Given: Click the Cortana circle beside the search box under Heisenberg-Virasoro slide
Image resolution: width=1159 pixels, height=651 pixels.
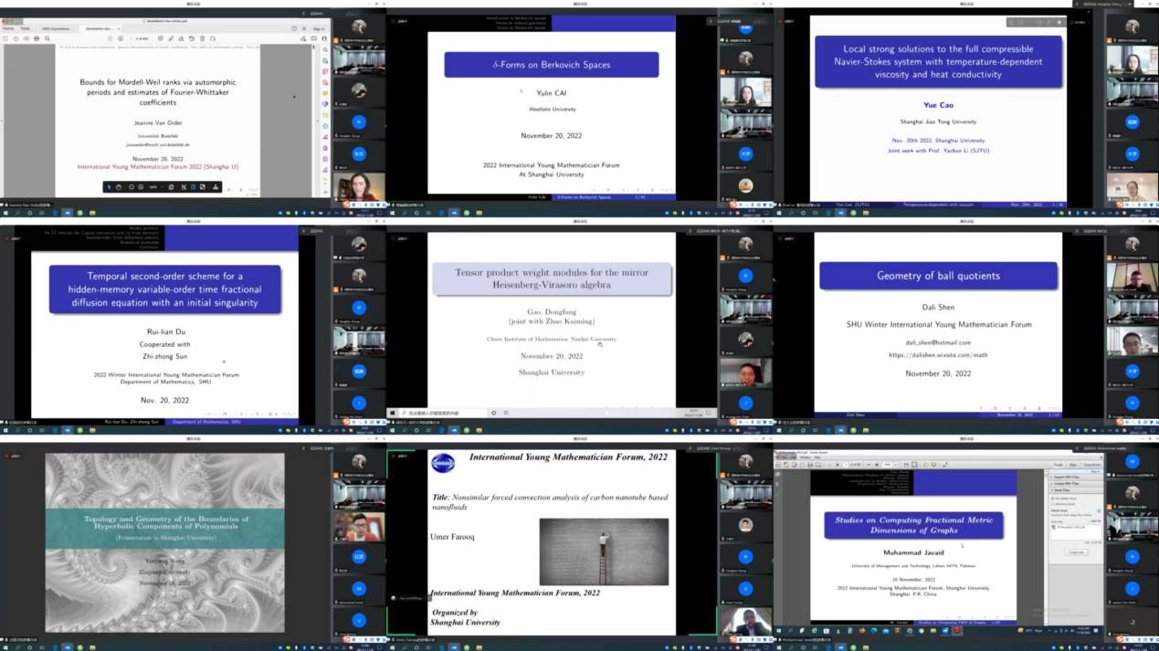Looking at the screenshot, I should [494, 413].
